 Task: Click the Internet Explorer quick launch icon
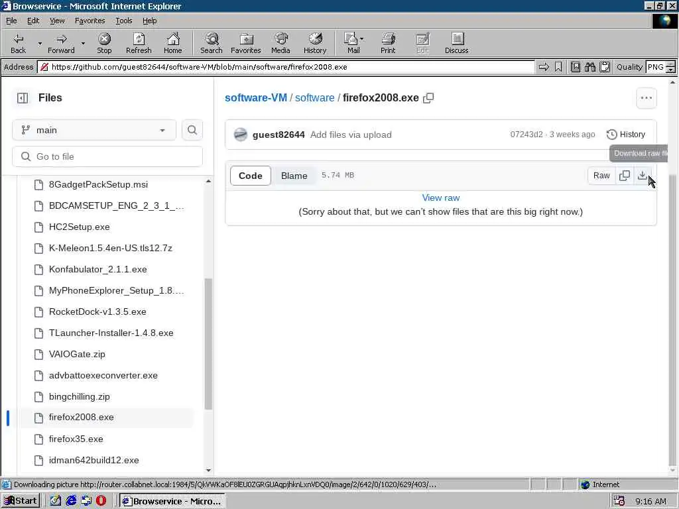(x=71, y=501)
